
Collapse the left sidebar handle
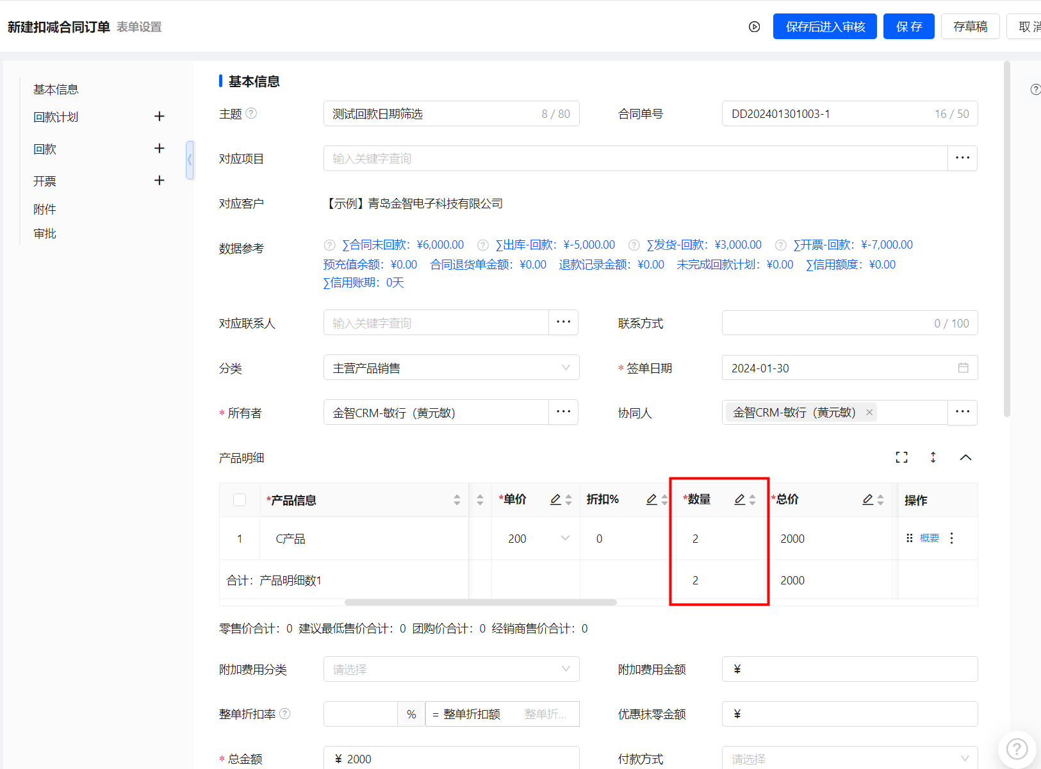point(190,160)
